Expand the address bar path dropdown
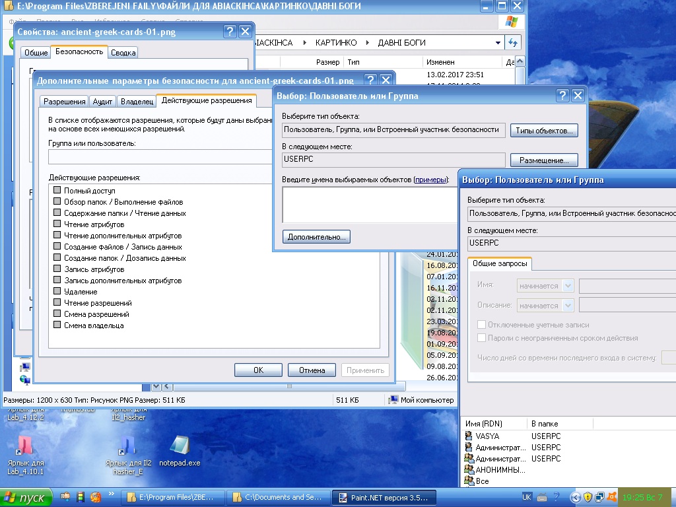This screenshot has height=507, width=676. pos(498,43)
